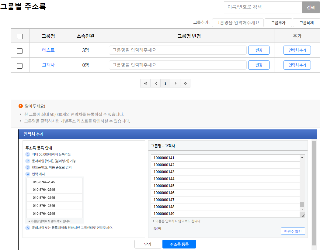Click the 소속인원 column header
This screenshot has width=334, height=250.
coord(85,36)
